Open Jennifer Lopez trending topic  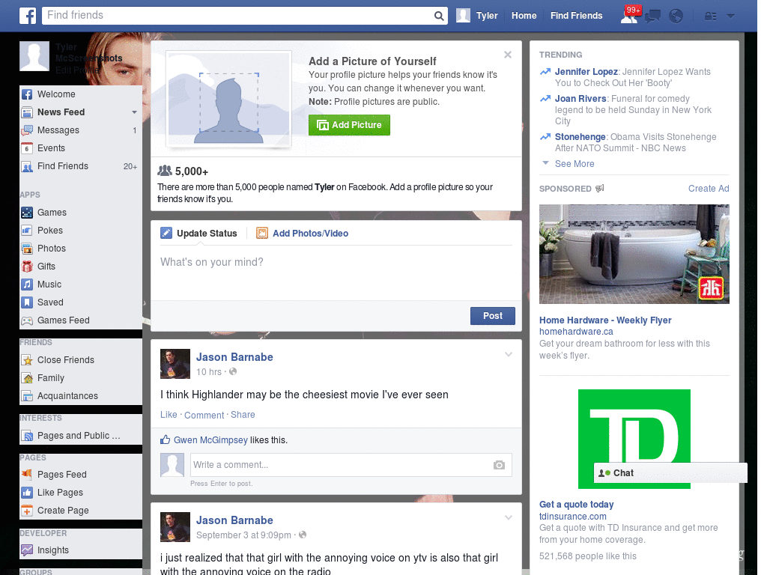coord(586,72)
